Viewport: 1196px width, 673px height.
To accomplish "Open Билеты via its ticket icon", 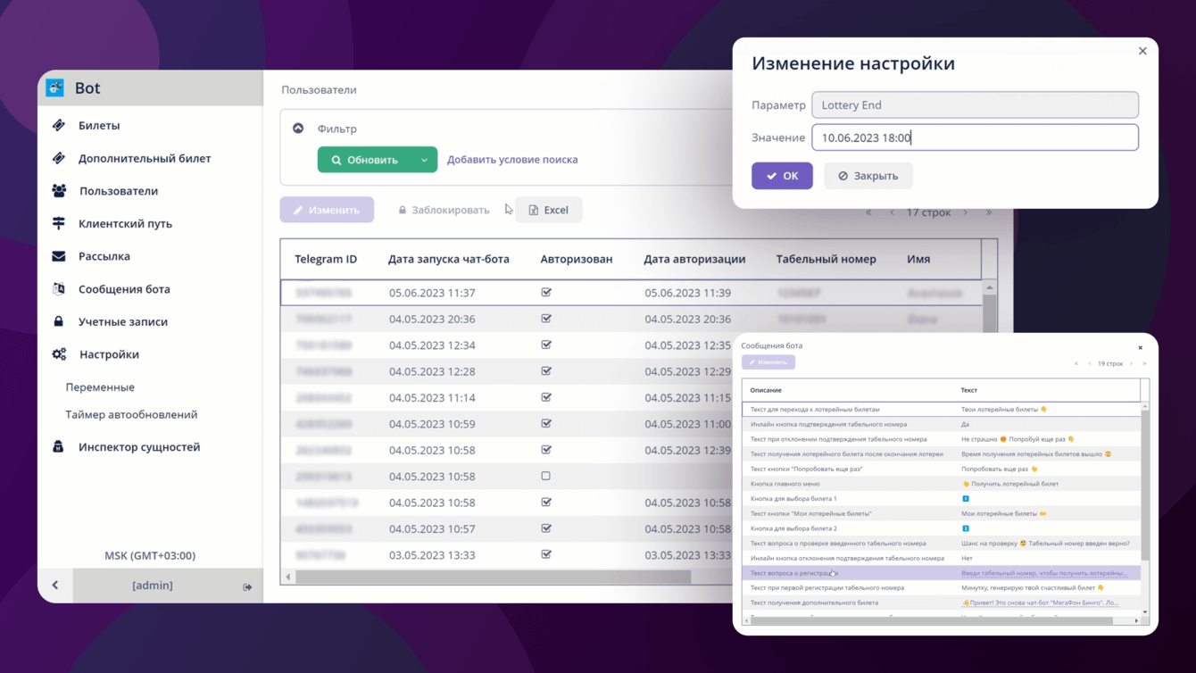I will pos(59,126).
